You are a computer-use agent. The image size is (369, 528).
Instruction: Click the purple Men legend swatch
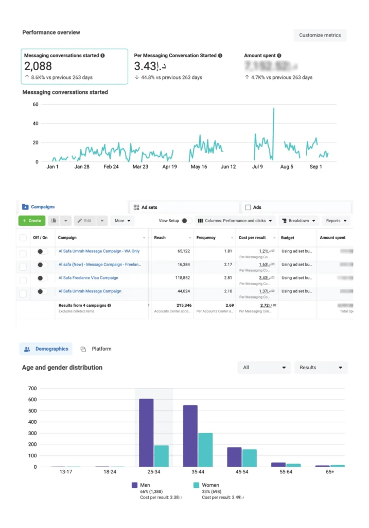click(135, 485)
